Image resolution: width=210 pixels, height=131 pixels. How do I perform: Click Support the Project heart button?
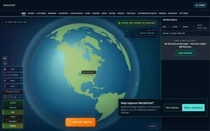coord(13,92)
